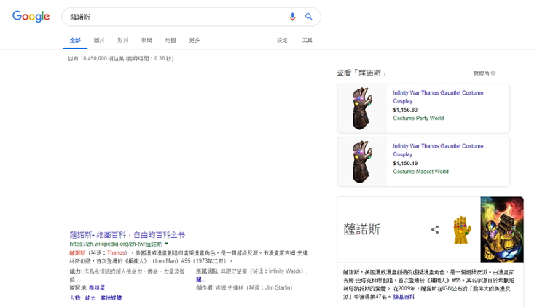Click share icon in knowledge panel
The image size is (537, 307).
coord(435,229)
